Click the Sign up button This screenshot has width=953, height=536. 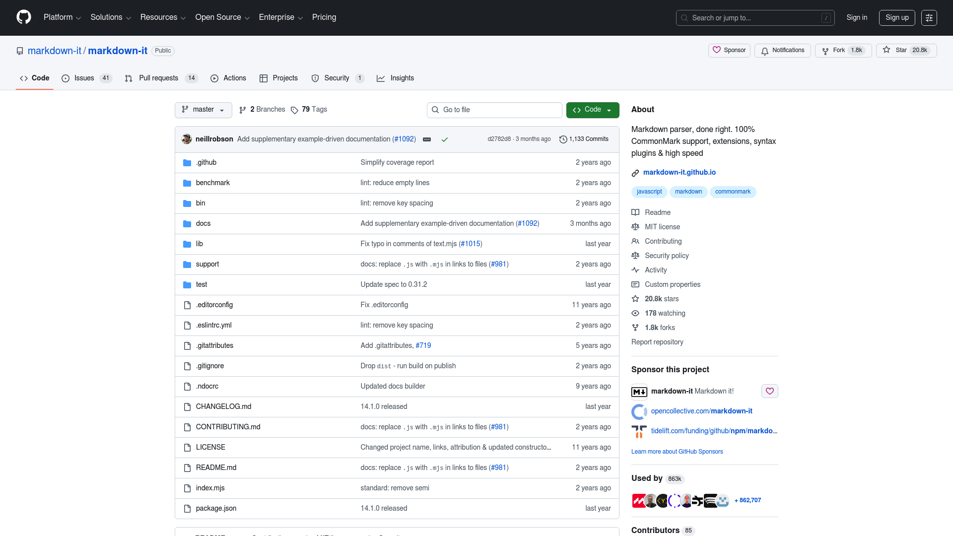pyautogui.click(x=897, y=18)
